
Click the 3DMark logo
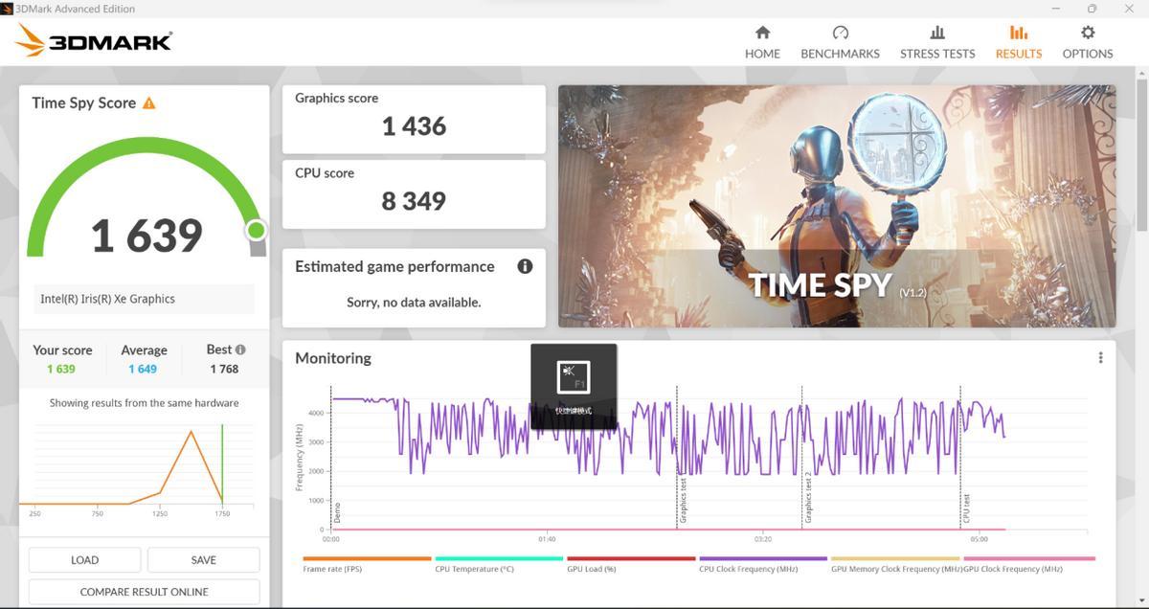click(94, 40)
